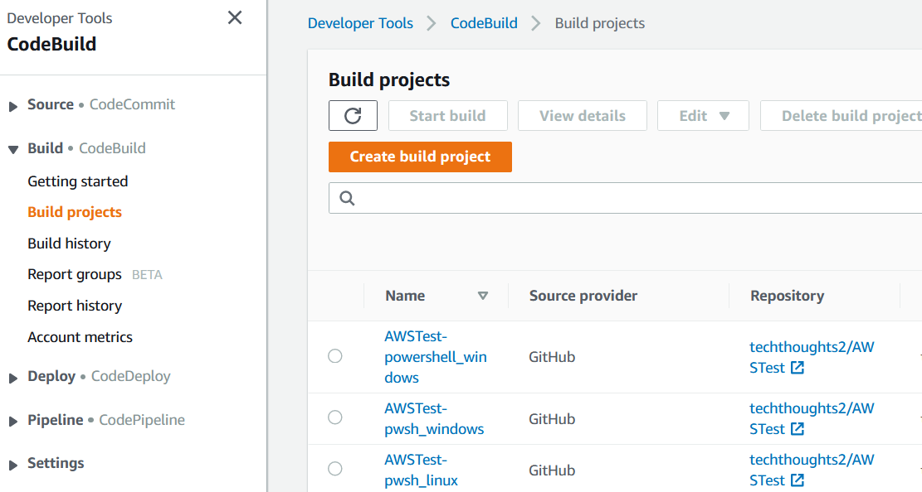The image size is (922, 492).
Task: Expand the Pipeline CodePipeline section
Action: click(13, 422)
